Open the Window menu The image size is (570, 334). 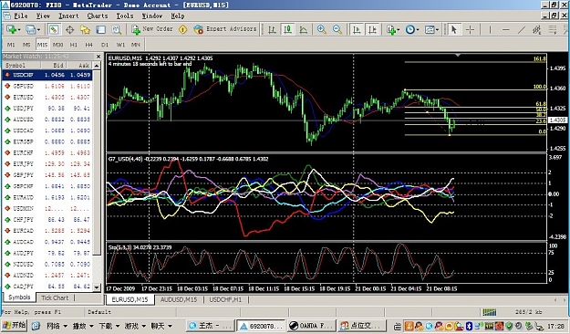point(152,16)
